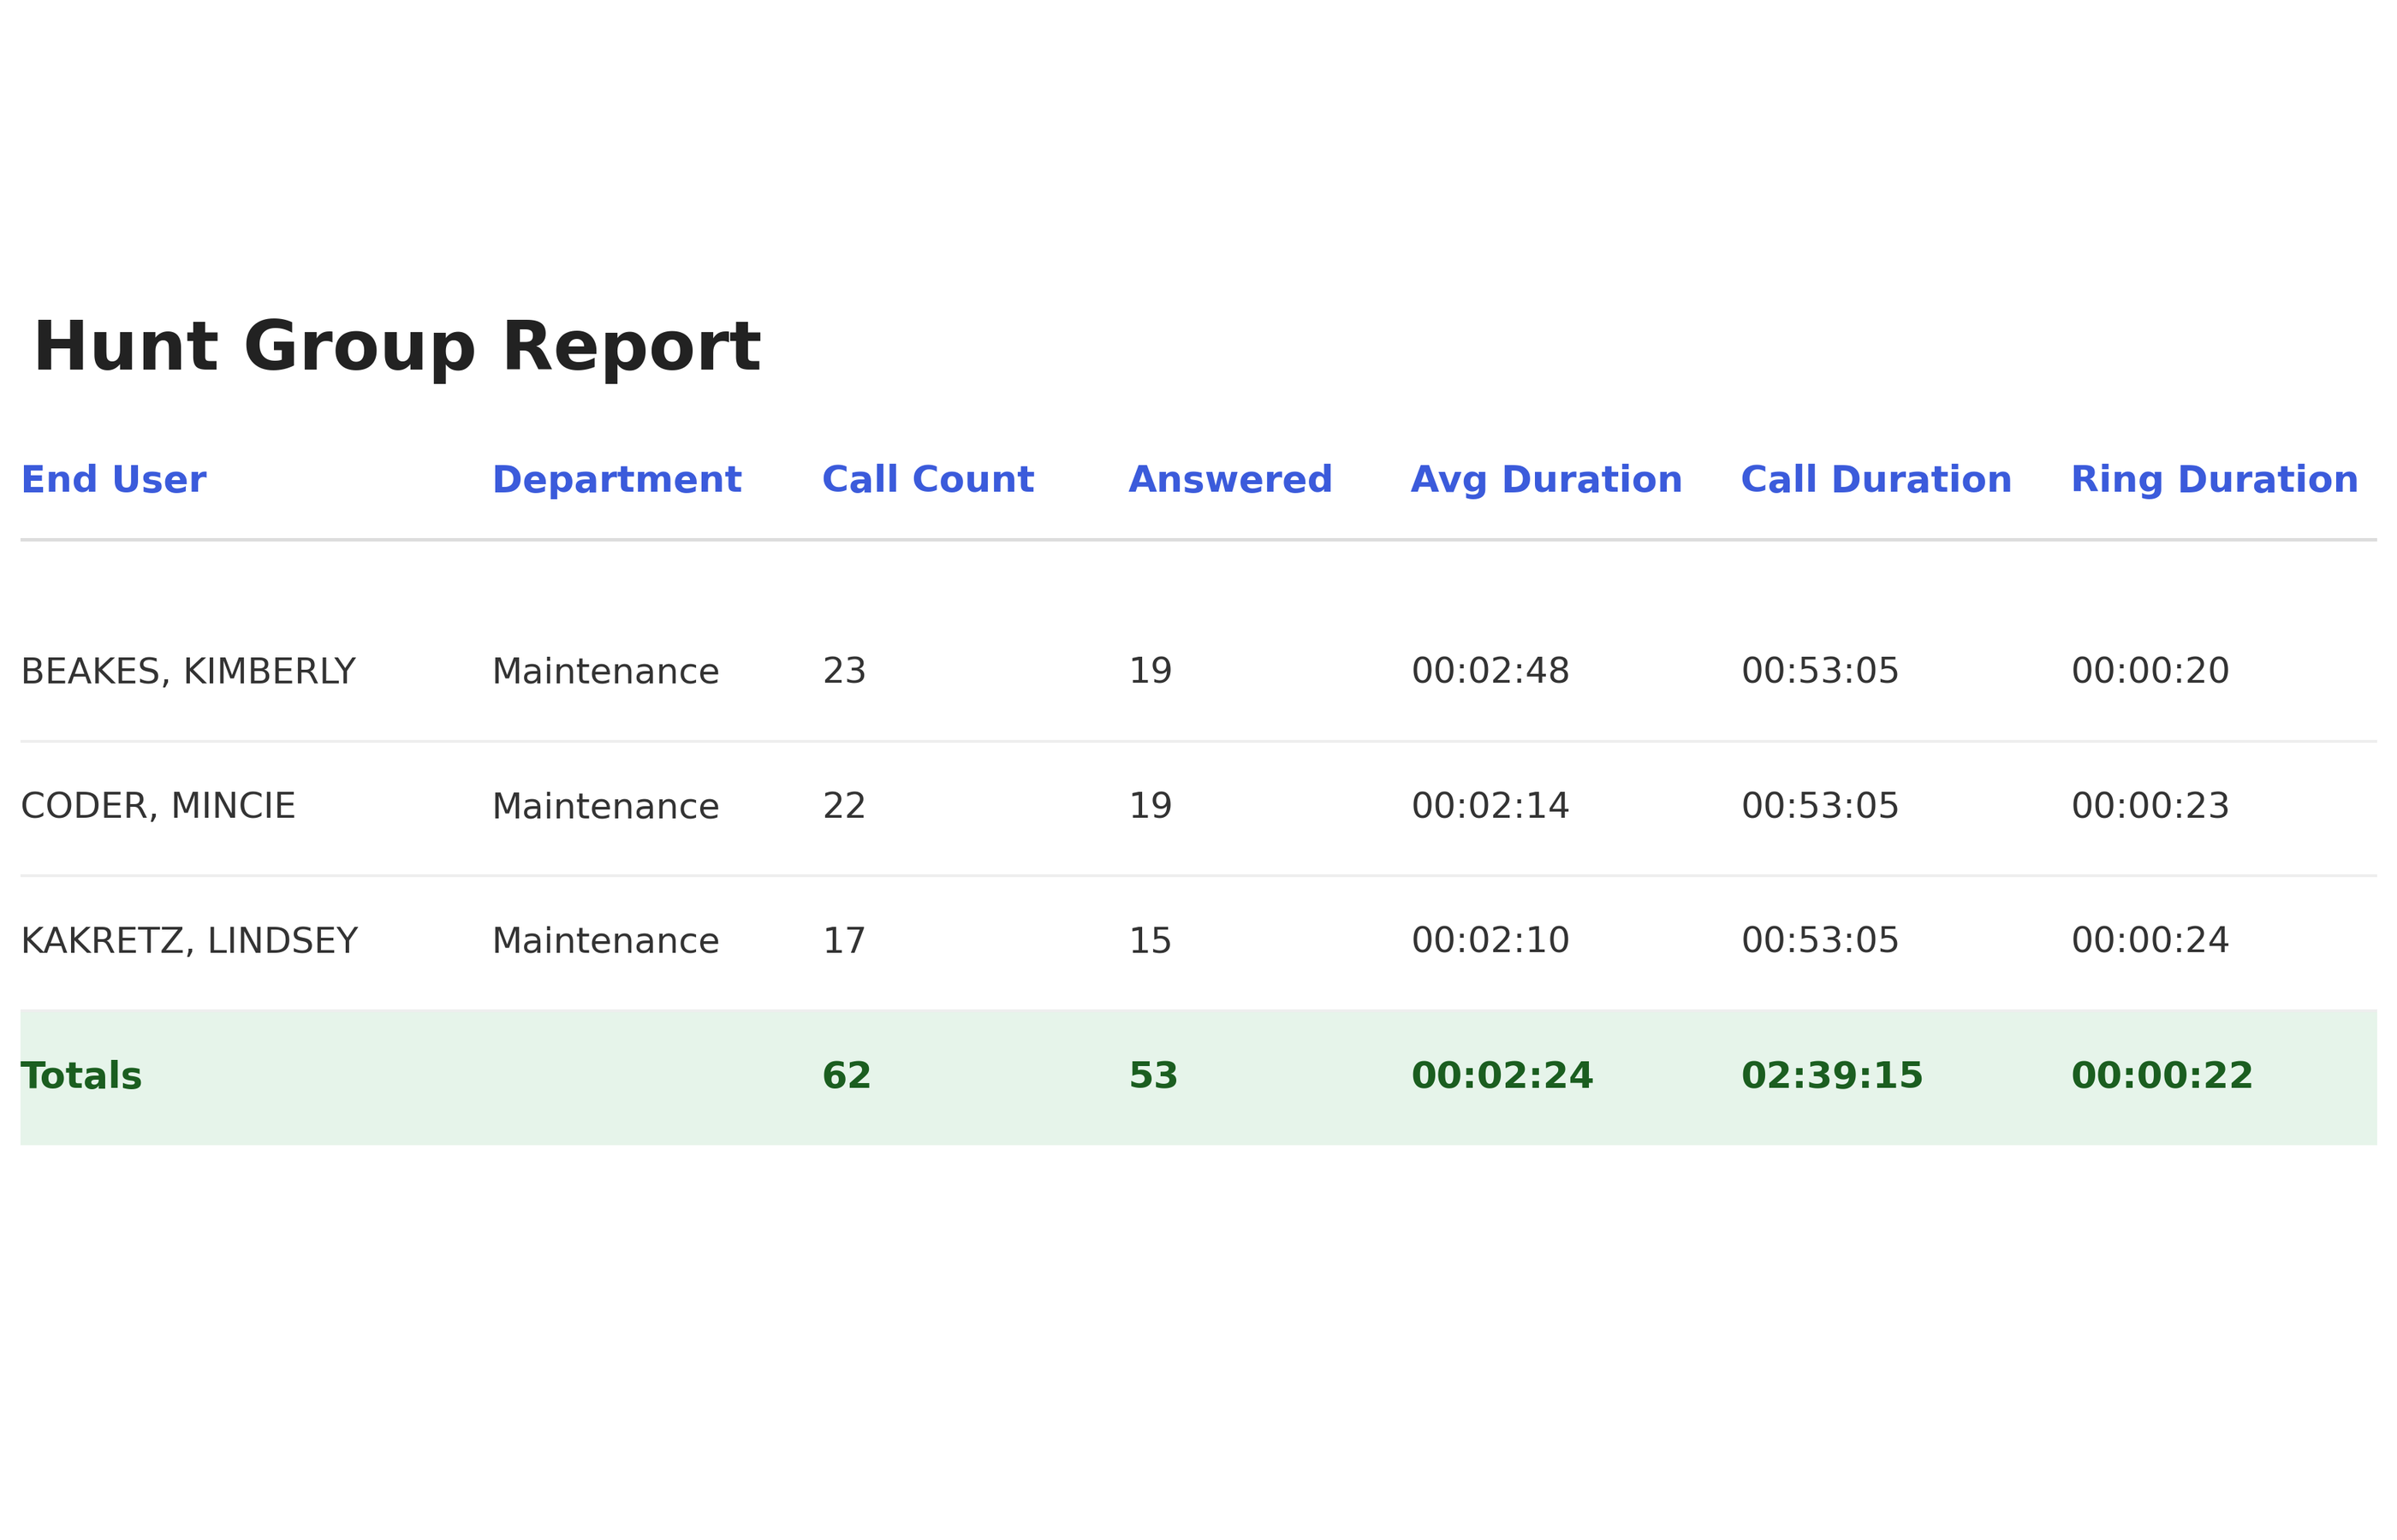Click the Hunt Group Report title
This screenshot has height=1540, width=2397.
(x=397, y=347)
